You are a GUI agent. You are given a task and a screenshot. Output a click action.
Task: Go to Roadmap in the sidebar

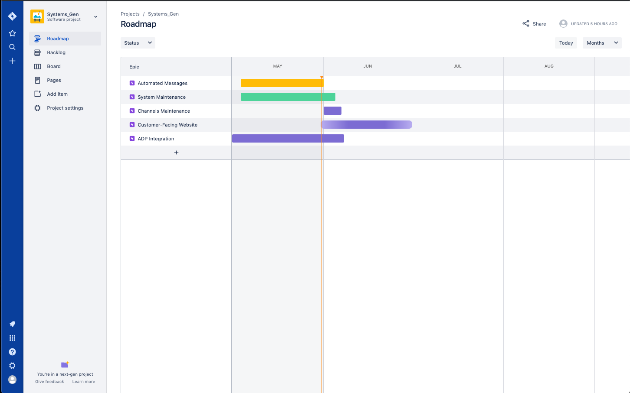click(65, 39)
